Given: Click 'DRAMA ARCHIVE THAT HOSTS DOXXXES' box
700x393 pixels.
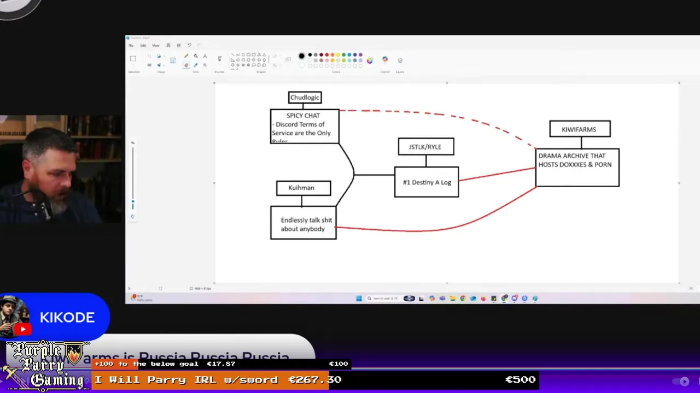Looking at the screenshot, I should point(577,168).
